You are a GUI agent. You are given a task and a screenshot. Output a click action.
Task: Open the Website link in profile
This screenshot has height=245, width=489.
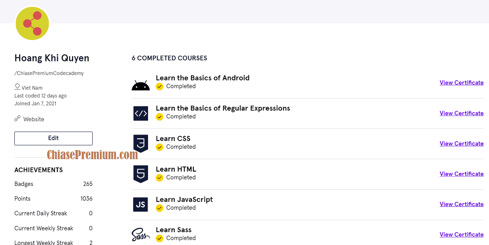[x=33, y=119]
